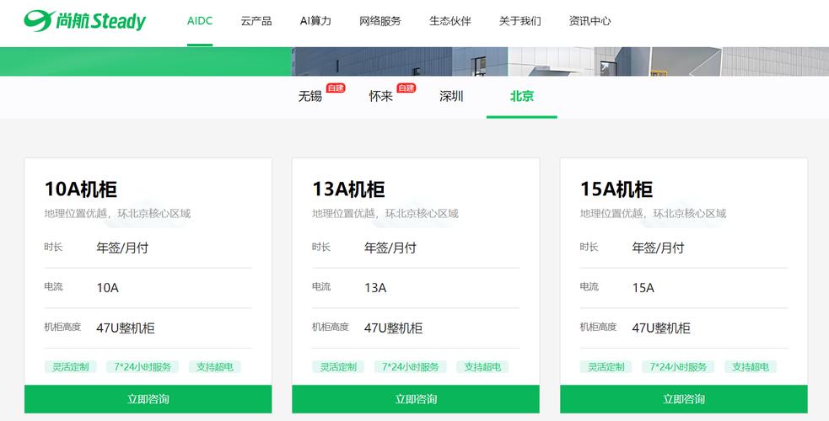The height and width of the screenshot is (421, 829).
Task: Click 支持超电 tag on 10A机柜 card
Action: (x=215, y=366)
